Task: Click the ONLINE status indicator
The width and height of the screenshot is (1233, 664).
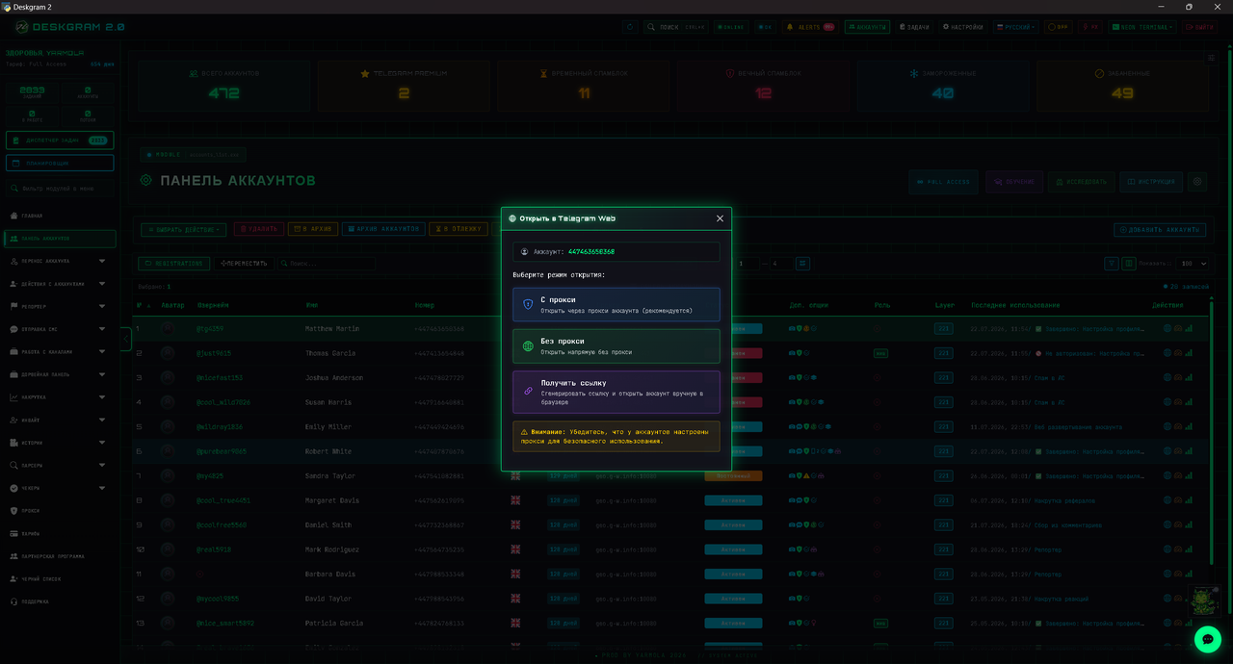Action: [x=731, y=27]
